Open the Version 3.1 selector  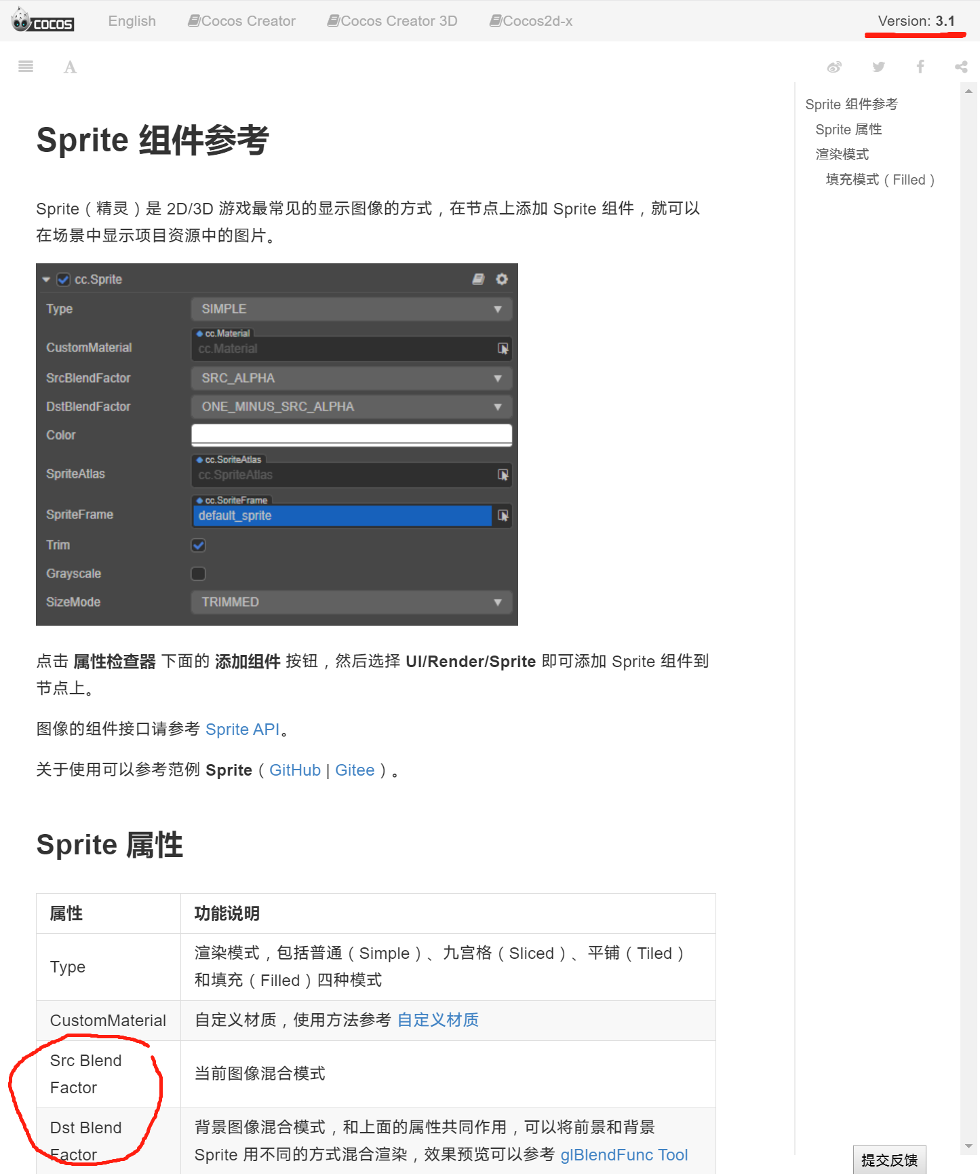916,21
